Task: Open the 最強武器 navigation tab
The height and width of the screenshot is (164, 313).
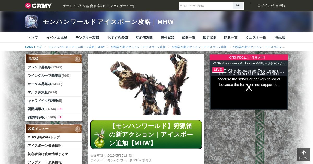Action: (167, 37)
